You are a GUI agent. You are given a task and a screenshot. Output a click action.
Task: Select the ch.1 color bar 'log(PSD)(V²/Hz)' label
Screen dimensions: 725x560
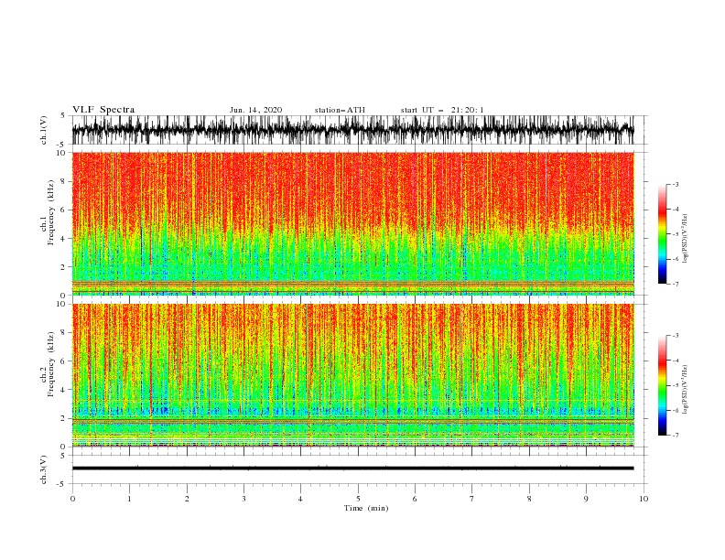coord(686,239)
